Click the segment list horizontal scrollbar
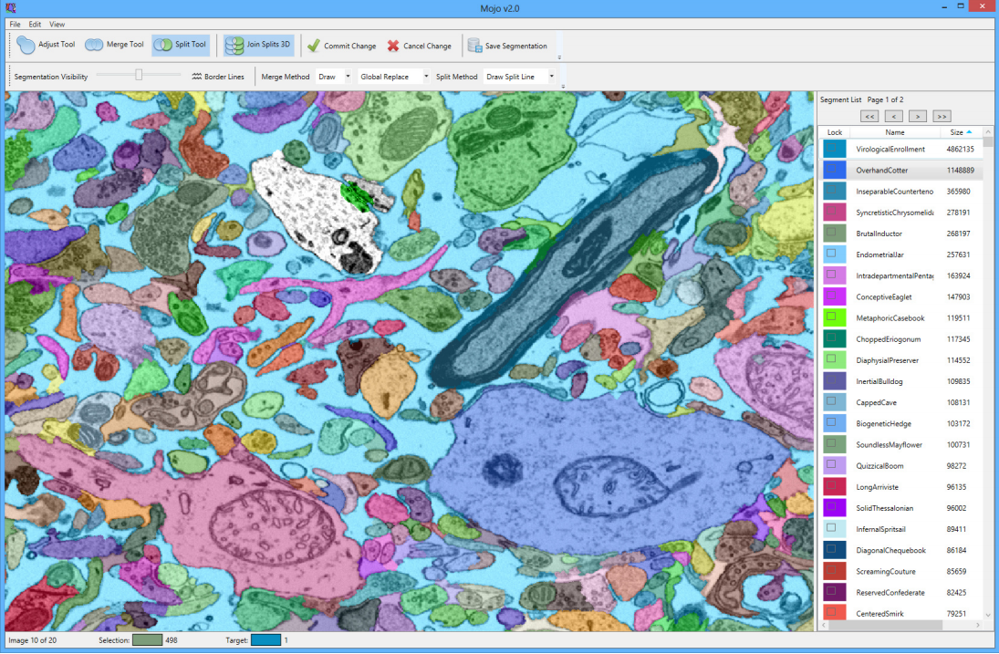The height and width of the screenshot is (654, 999). pyautogui.click(x=900, y=626)
